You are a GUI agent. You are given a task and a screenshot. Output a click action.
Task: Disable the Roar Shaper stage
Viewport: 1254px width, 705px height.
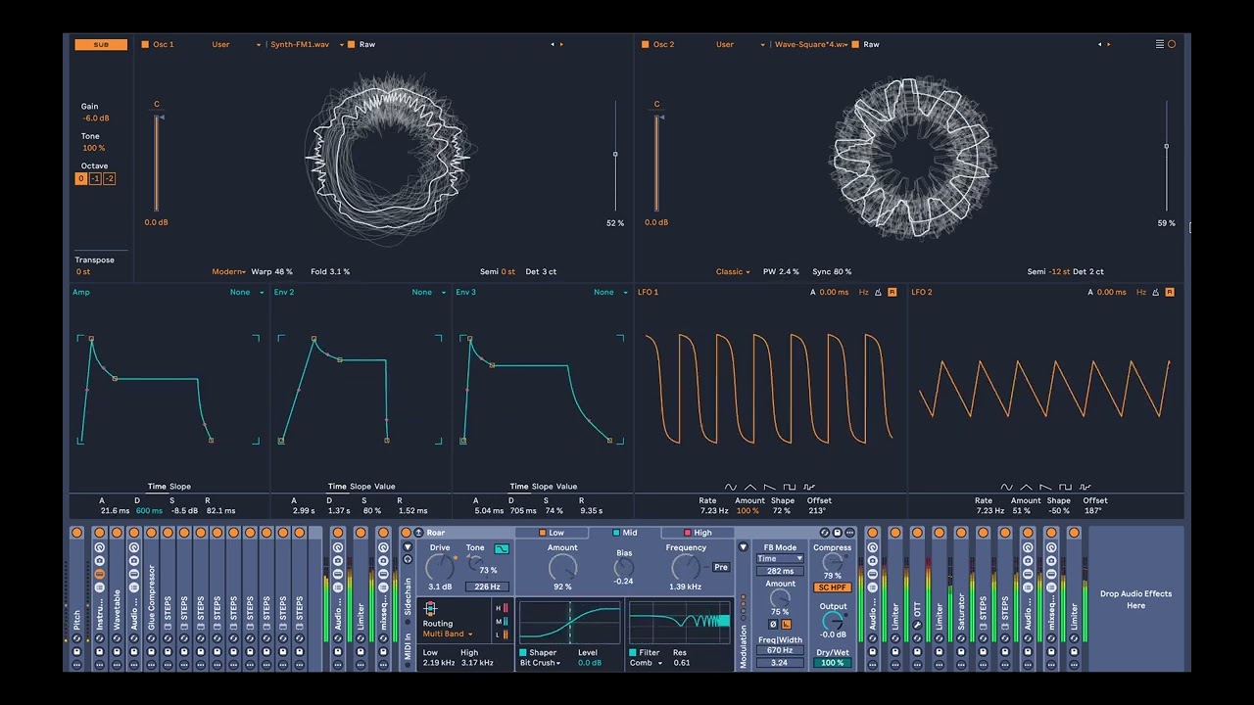[523, 652]
